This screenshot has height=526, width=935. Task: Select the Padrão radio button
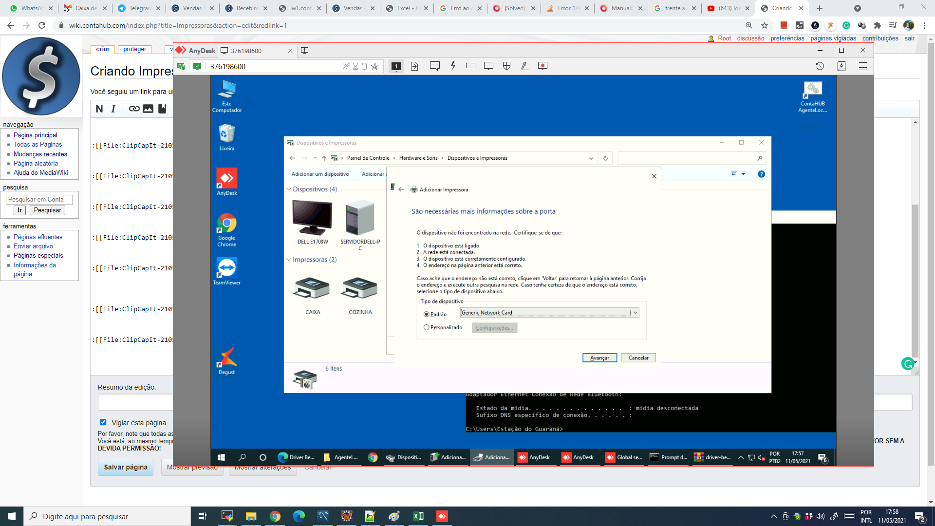tap(426, 314)
